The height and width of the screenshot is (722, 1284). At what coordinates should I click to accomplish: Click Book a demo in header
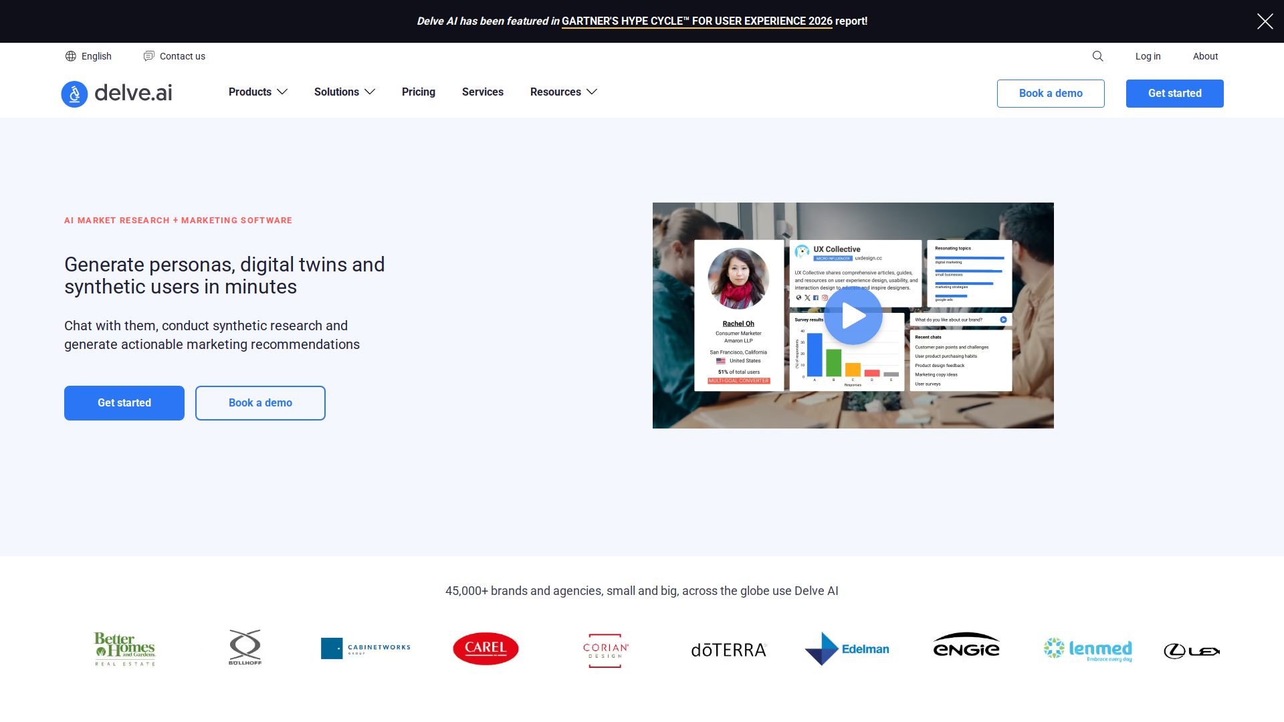[x=1051, y=94]
